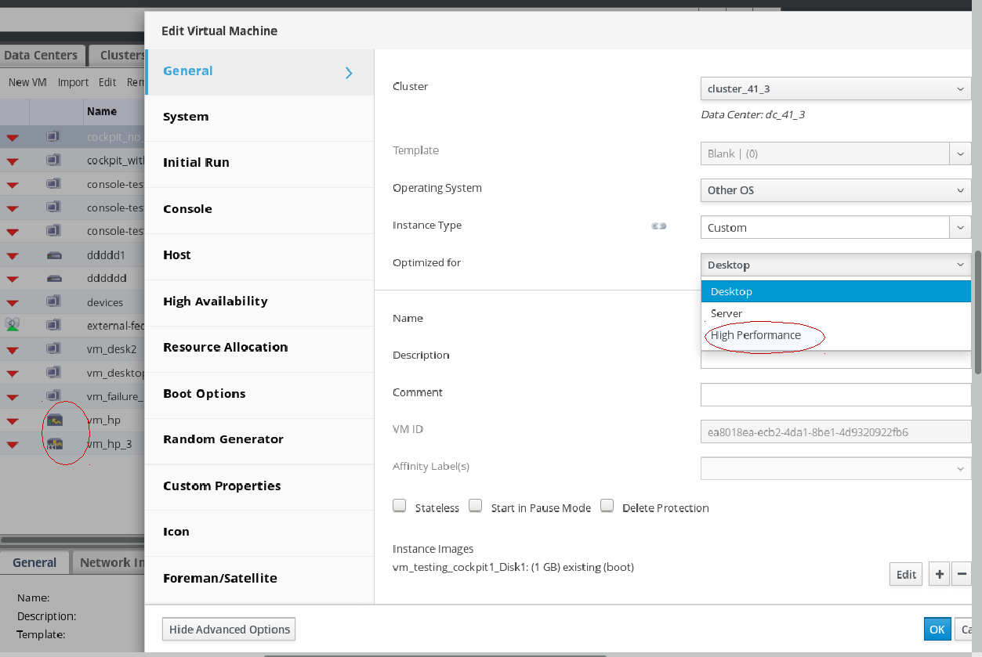Enable the Stateless checkbox
Screen dimensions: 982x657
point(400,506)
